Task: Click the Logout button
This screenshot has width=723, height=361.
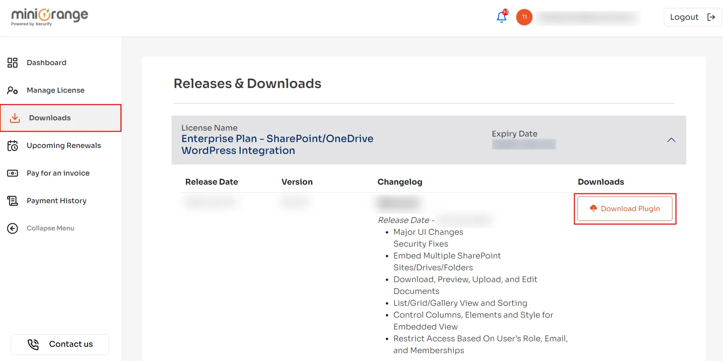Action: 693,17
